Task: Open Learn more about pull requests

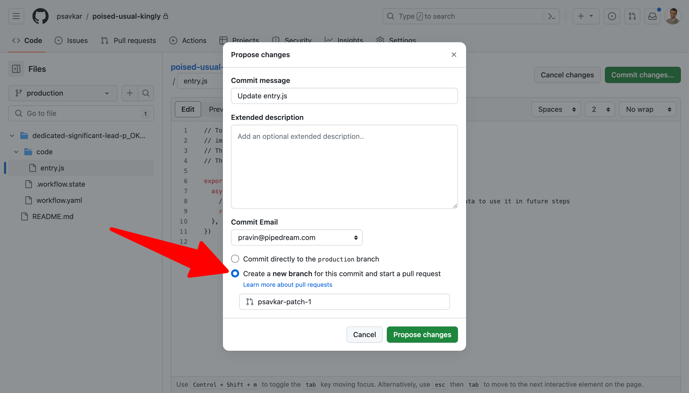Action: pos(287,285)
